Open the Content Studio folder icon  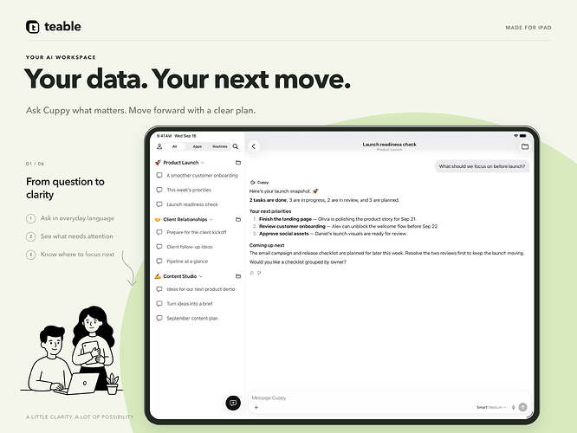pyautogui.click(x=238, y=276)
